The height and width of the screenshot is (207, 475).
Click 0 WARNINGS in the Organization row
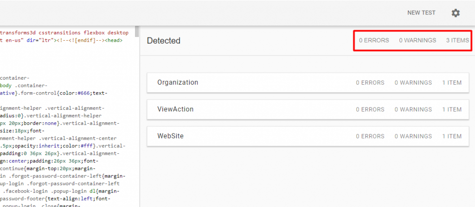click(413, 82)
